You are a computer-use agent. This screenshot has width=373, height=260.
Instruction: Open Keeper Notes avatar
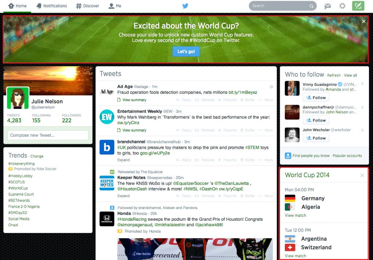pyautogui.click(x=107, y=183)
